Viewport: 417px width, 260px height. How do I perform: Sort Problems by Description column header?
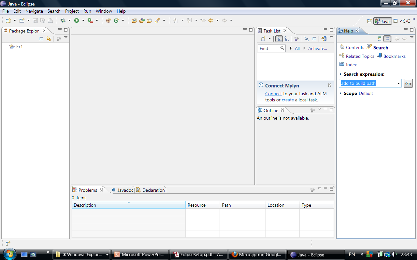pyautogui.click(x=128, y=205)
